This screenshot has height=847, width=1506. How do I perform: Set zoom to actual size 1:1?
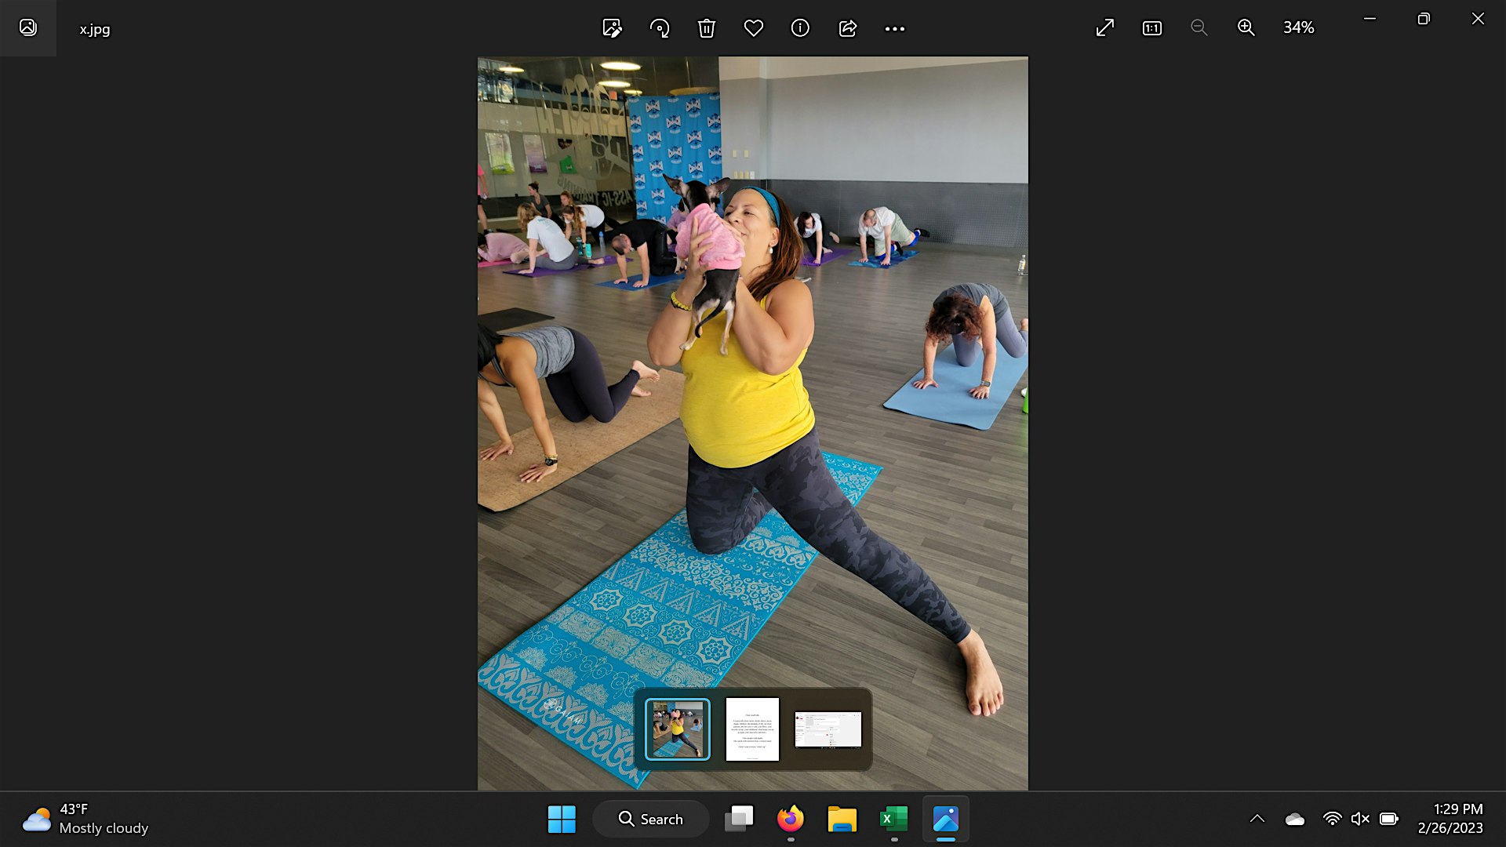[1151, 28]
